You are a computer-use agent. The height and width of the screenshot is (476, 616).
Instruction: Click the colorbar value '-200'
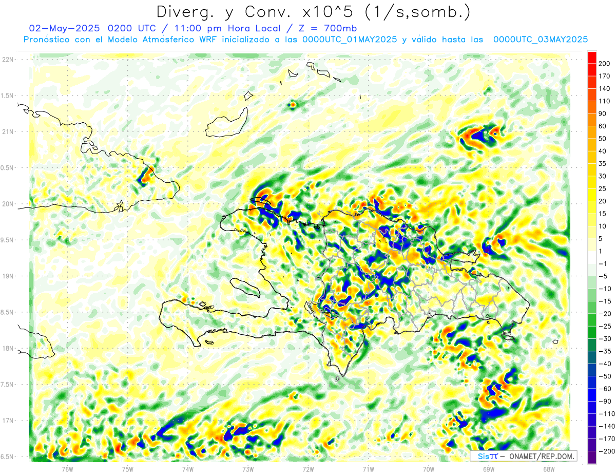click(x=606, y=451)
